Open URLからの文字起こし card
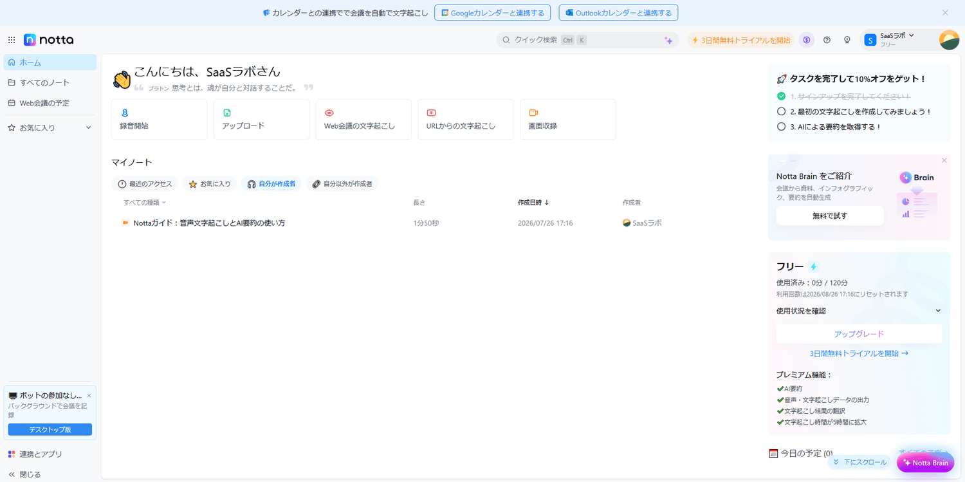Viewport: 965px width, 482px height. pos(466,119)
